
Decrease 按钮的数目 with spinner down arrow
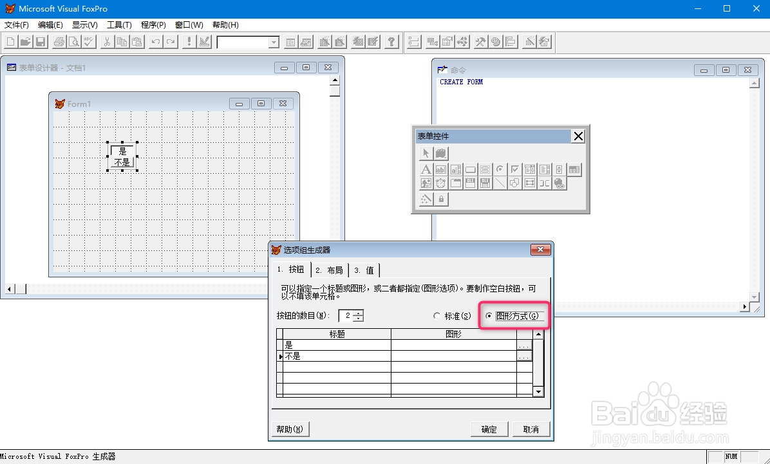click(x=359, y=319)
